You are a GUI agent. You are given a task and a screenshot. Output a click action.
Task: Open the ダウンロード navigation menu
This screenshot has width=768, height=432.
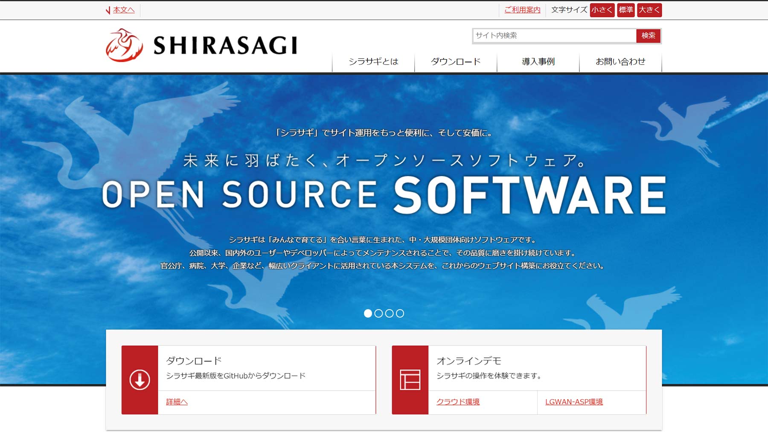click(456, 62)
